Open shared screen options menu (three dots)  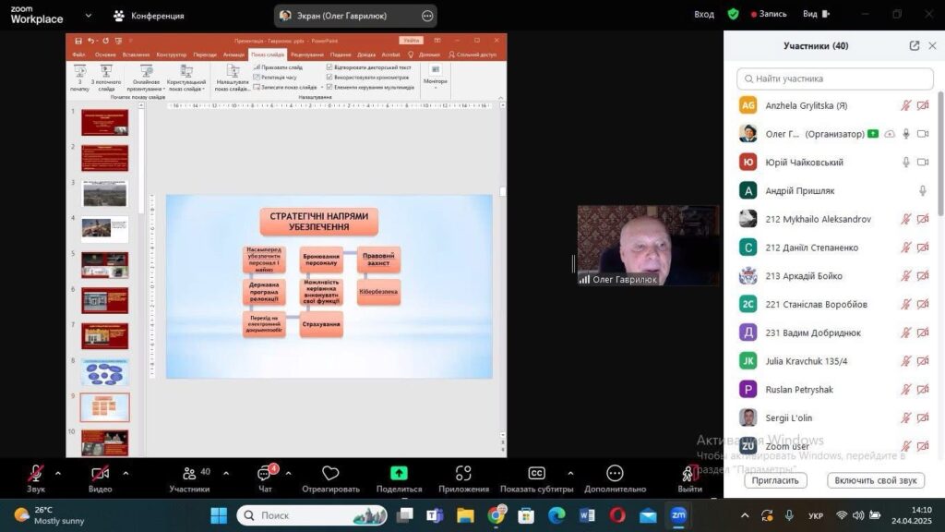coord(426,16)
